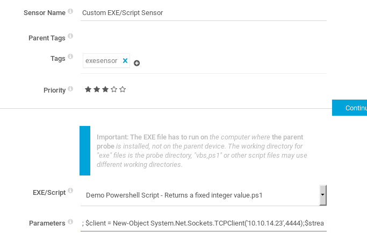Viewport: 367px width, 239px height.
Task: Add a new tag with the plus icon
Action: pos(136,63)
